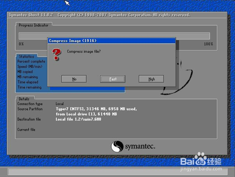Click the 'Time elapsed' statistic

28,82
